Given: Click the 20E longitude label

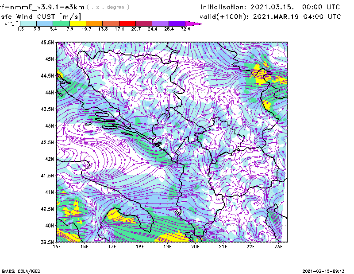Looking at the screenshot, I should pos(196,247).
